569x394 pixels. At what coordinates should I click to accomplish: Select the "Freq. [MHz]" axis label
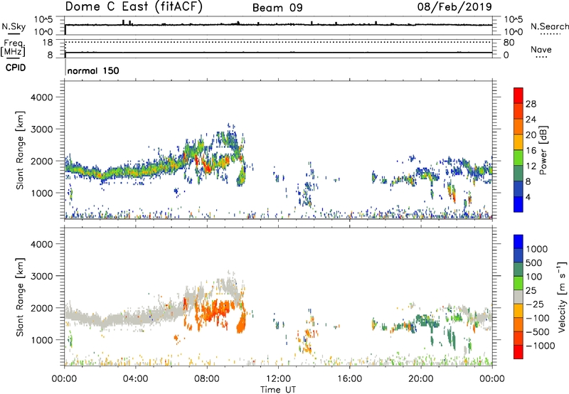[x=13, y=48]
